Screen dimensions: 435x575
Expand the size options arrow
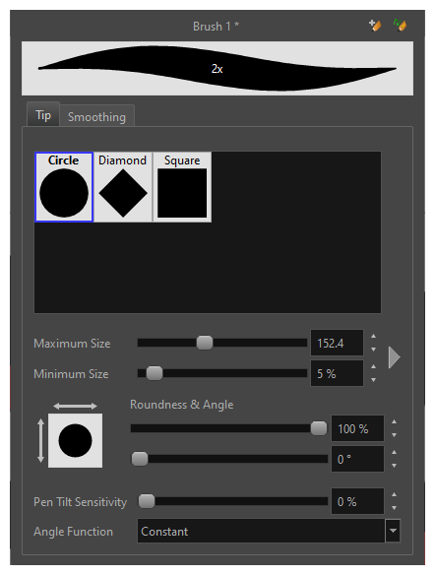(394, 357)
